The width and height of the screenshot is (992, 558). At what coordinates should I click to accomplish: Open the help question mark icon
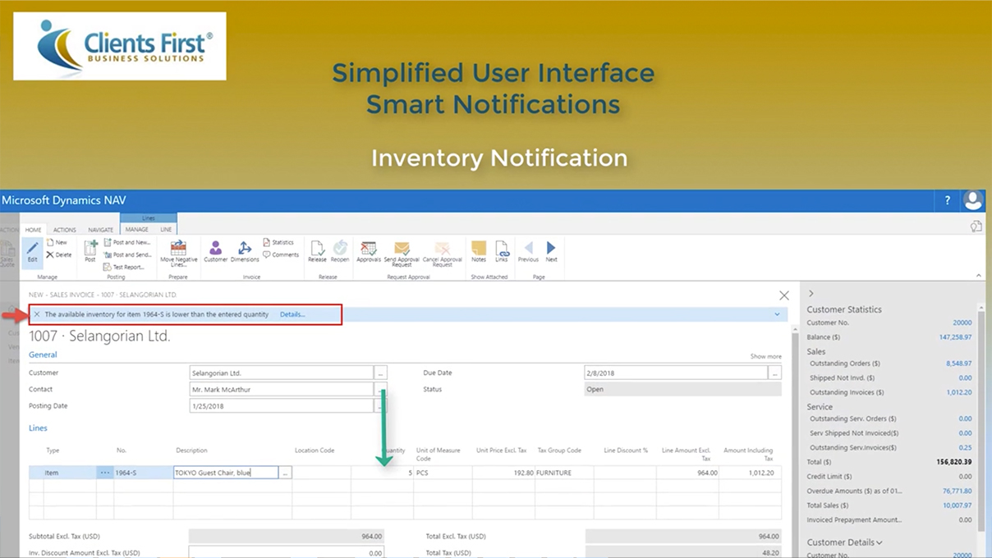tap(947, 200)
